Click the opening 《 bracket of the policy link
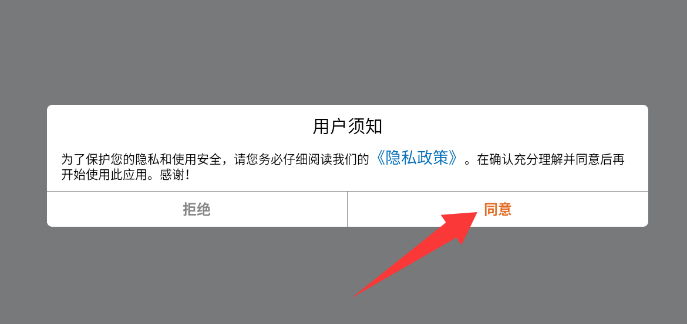This screenshot has width=687, height=324. pyautogui.click(x=380, y=159)
